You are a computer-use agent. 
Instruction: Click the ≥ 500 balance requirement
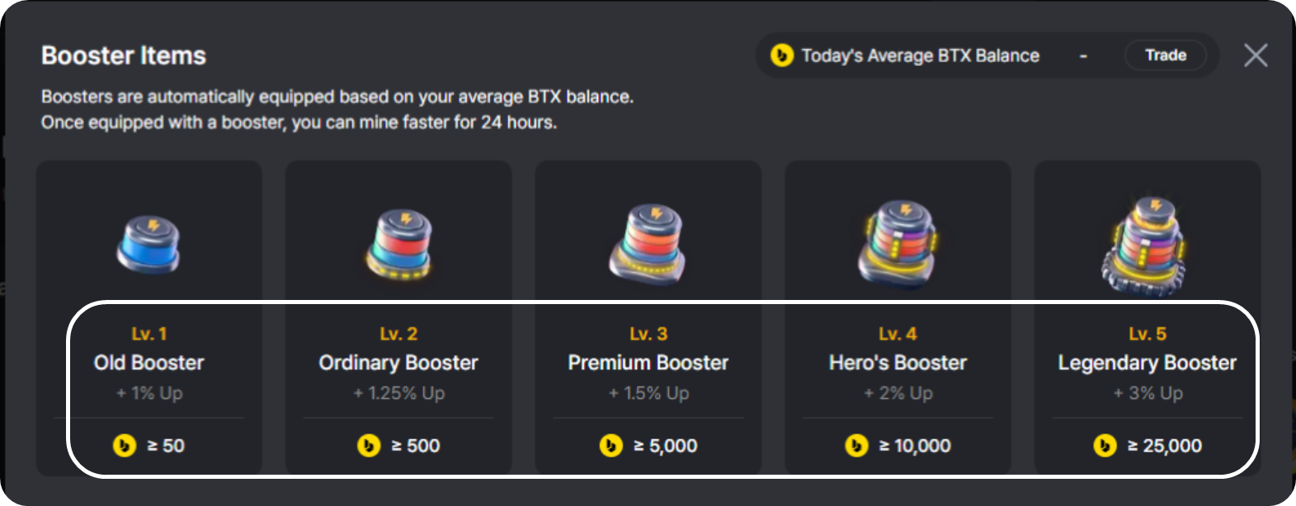416,446
